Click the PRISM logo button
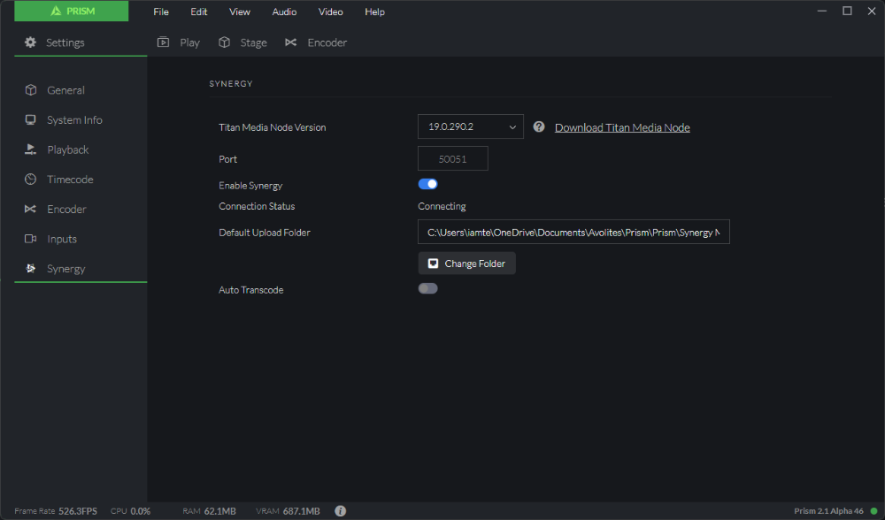This screenshot has height=520, width=885. pos(71,11)
